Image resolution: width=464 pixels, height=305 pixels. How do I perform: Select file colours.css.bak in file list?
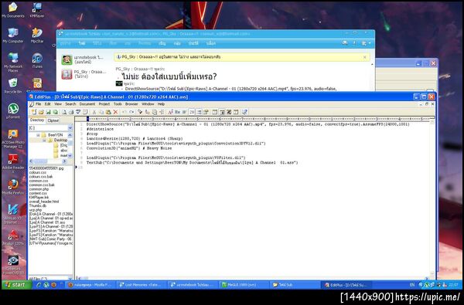[x=41, y=177]
